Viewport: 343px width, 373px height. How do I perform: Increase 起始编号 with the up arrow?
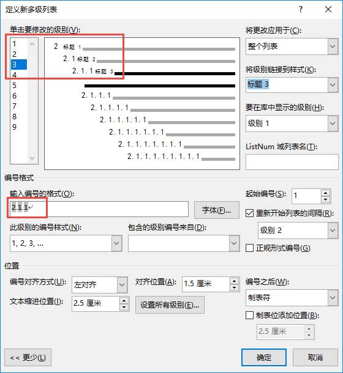[326, 193]
